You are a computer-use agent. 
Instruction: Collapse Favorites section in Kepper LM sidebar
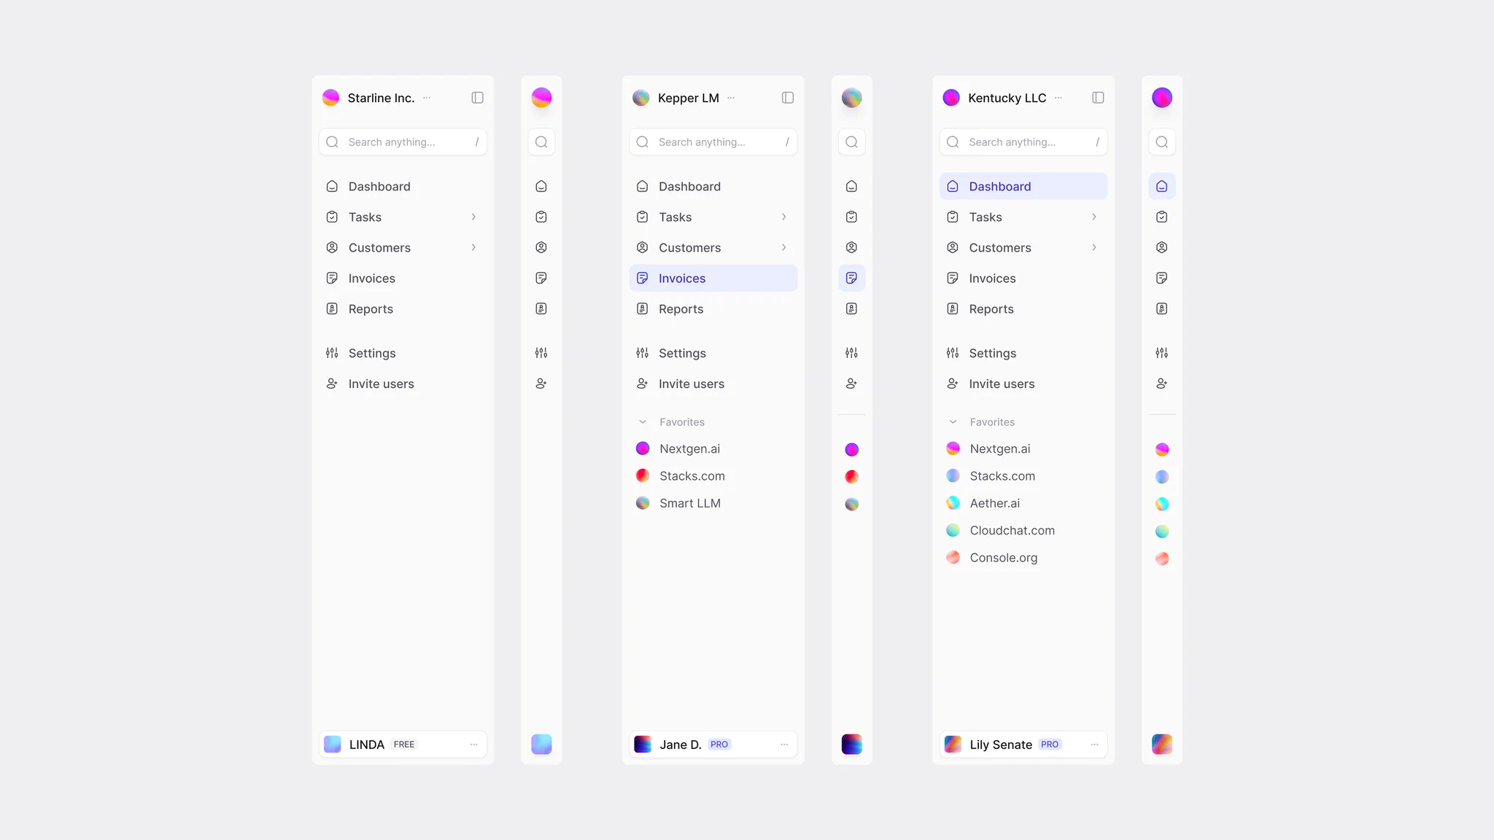point(643,422)
